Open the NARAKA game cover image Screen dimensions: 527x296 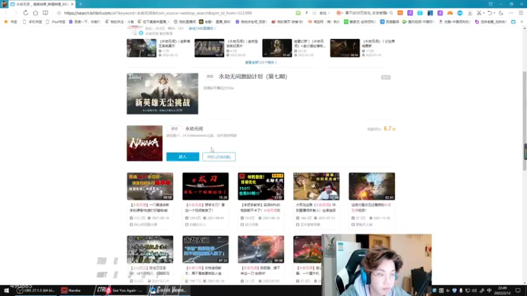click(144, 143)
